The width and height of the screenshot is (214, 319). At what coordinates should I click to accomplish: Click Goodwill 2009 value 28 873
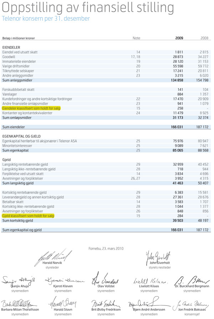point(178,57)
